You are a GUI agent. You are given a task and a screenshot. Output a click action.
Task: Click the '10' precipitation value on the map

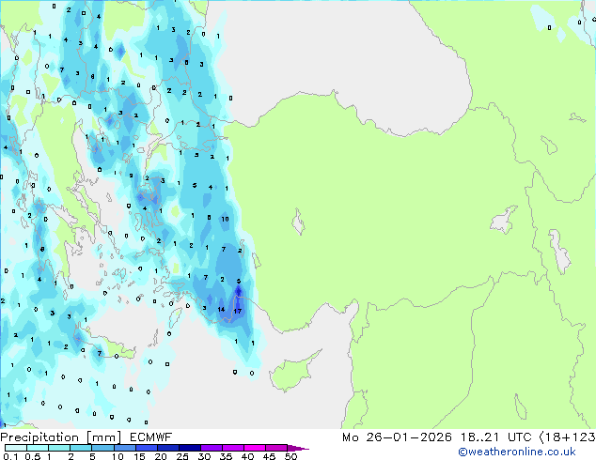tap(225, 219)
